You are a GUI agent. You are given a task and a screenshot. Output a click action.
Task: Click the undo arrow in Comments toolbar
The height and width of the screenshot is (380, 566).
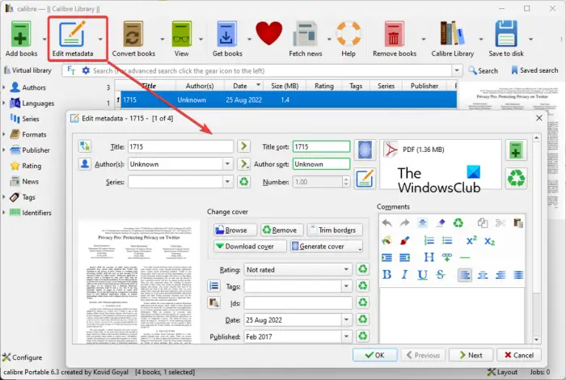(x=386, y=223)
